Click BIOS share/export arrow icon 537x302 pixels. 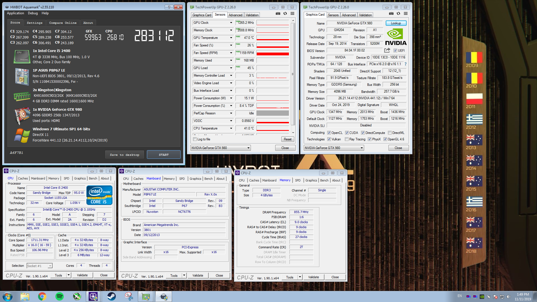[x=387, y=50]
